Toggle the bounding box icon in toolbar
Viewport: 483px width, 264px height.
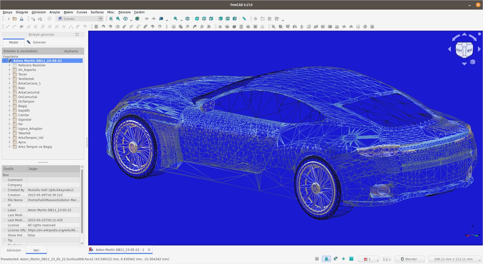(x=137, y=19)
